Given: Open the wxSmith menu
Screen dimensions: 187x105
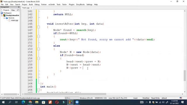Looking at the screenshot, I should click(51, 4).
